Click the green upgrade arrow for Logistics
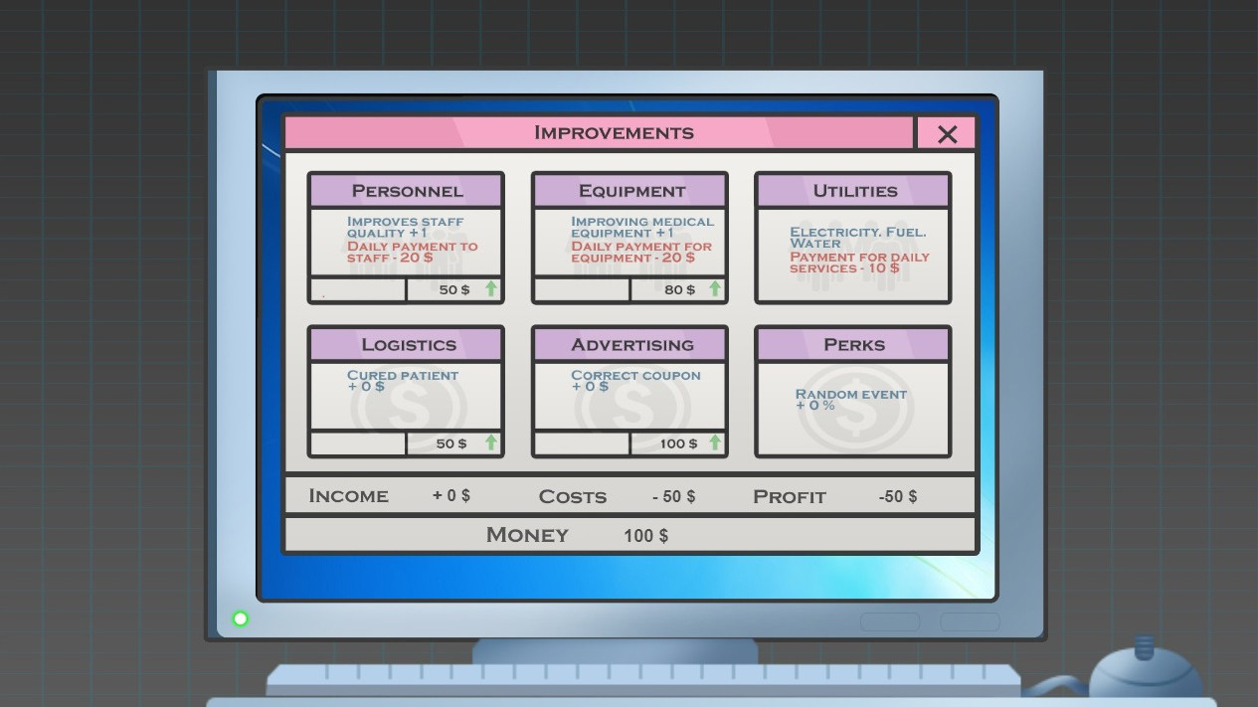Screen dimensions: 1258x707 [490, 443]
